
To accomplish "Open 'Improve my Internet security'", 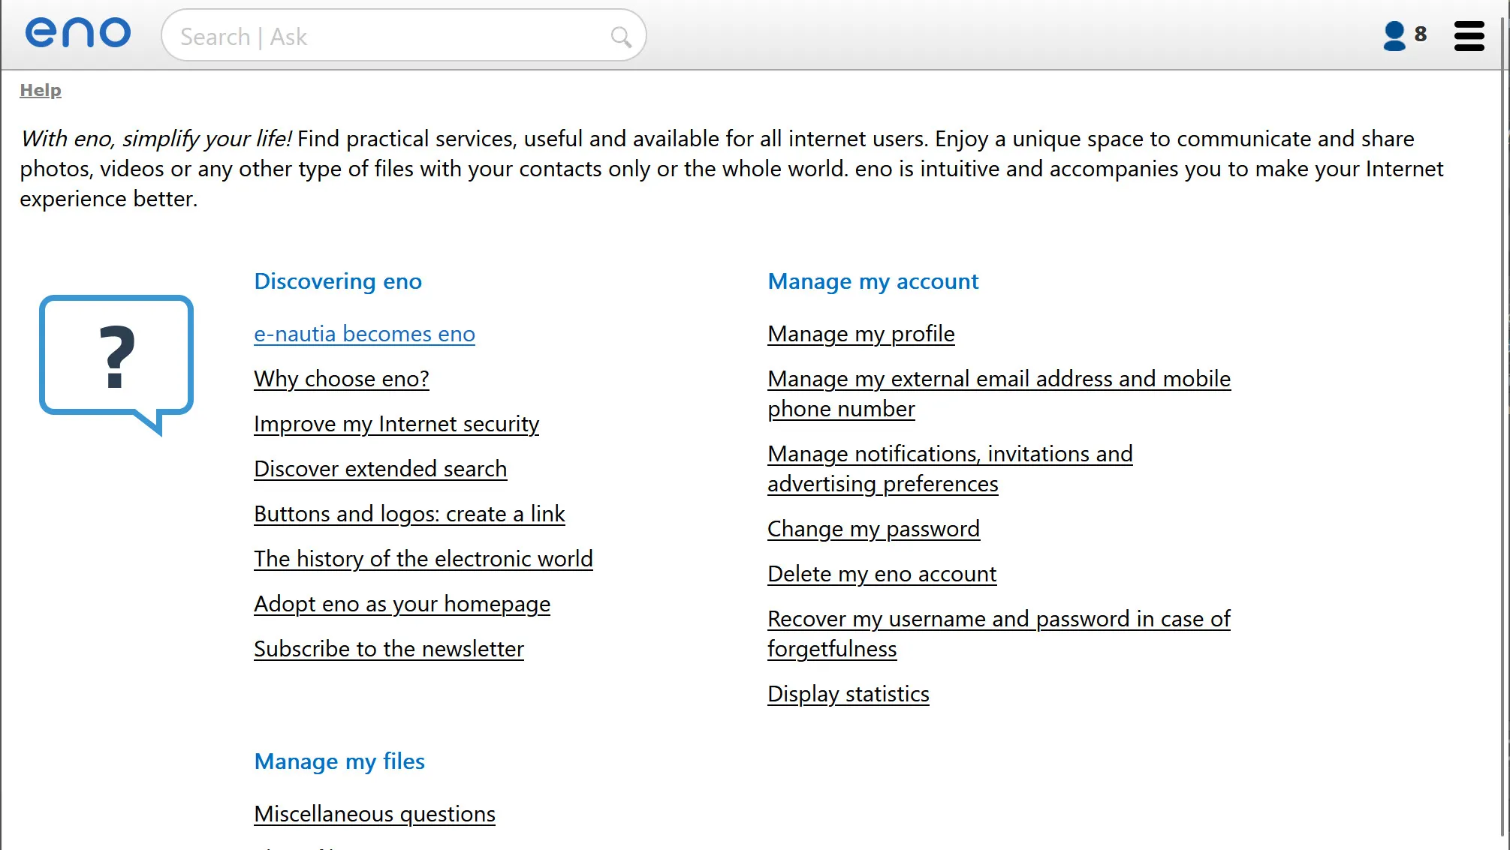I will pyautogui.click(x=396, y=424).
